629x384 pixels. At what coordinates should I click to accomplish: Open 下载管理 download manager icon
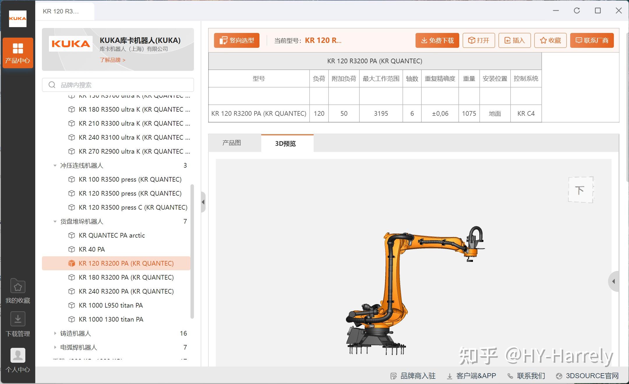tap(18, 324)
